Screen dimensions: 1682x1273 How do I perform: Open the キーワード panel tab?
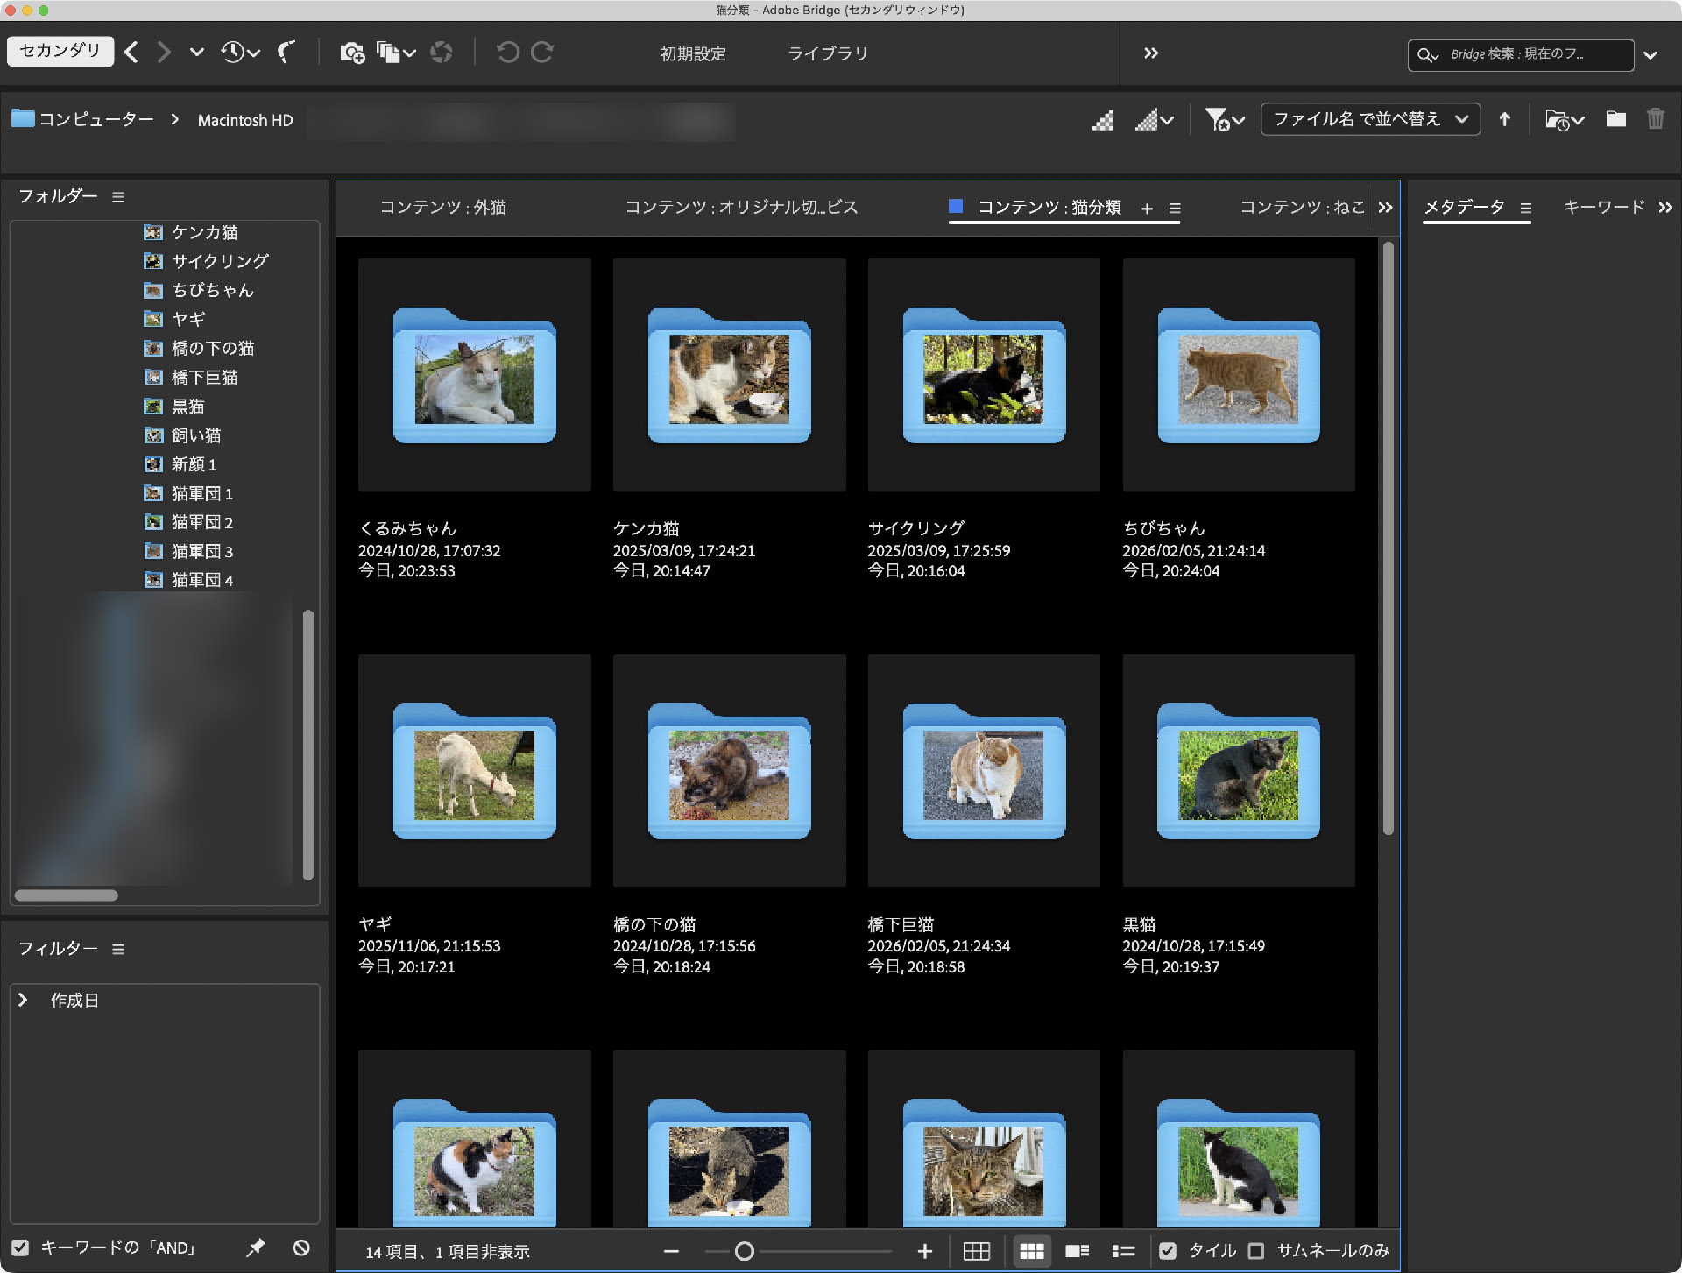tap(1605, 207)
